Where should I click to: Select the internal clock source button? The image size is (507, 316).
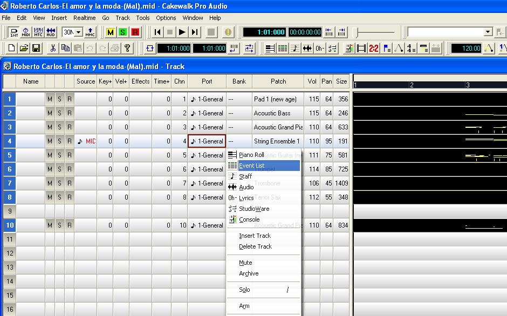(14, 32)
